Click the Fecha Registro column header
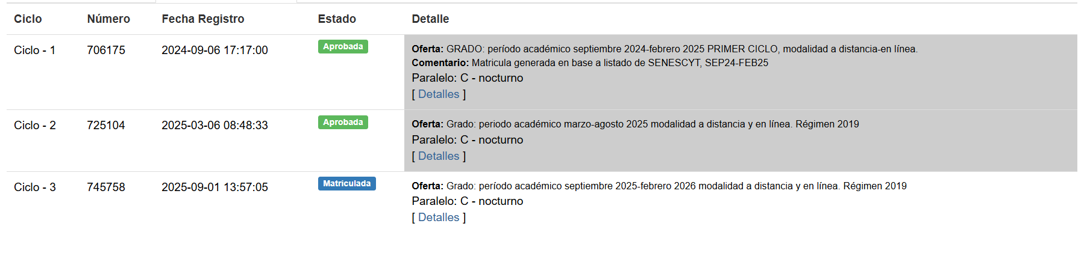The width and height of the screenshot is (1087, 262). [203, 19]
